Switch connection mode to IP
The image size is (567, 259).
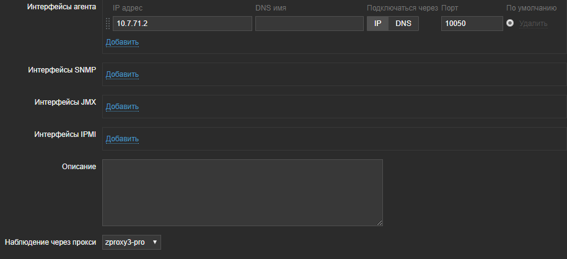tap(377, 24)
